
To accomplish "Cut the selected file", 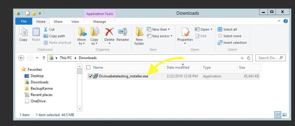I will point(49,30).
